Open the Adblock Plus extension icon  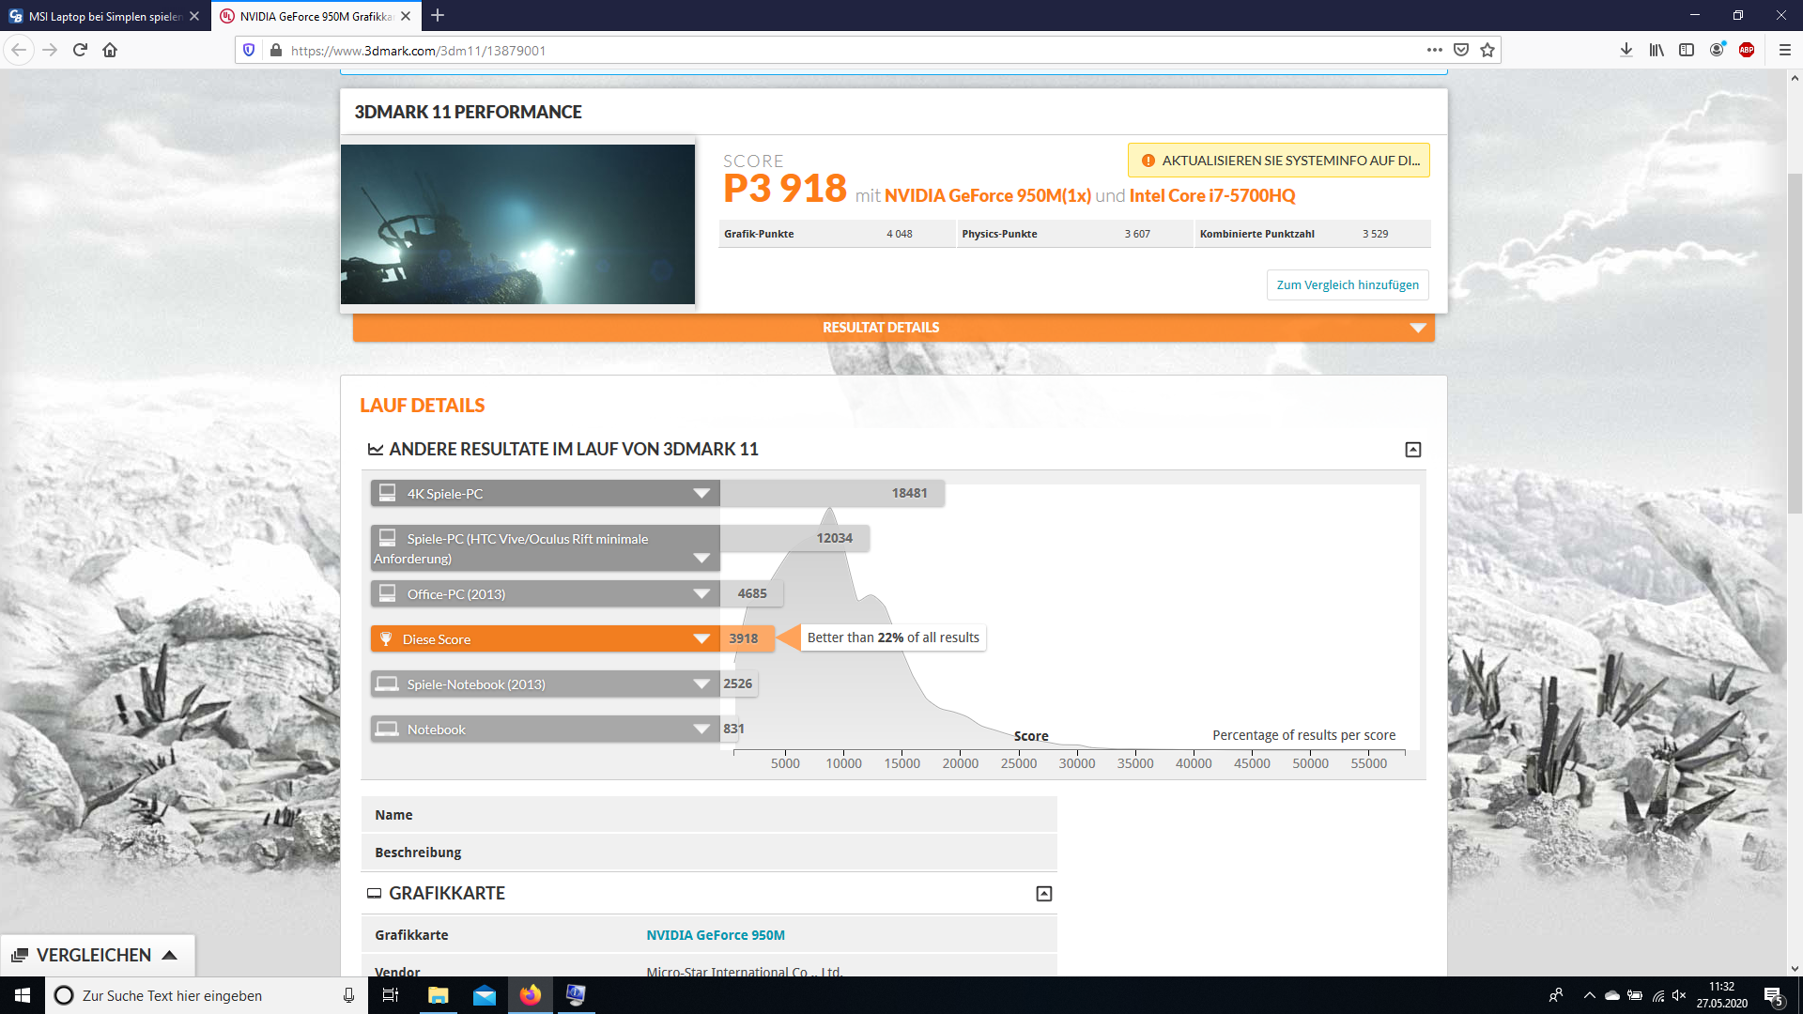[1747, 51]
